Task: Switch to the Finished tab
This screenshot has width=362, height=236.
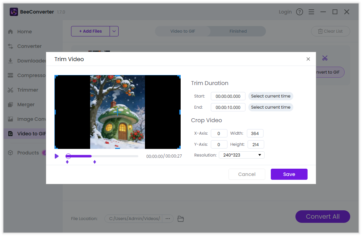Action: click(238, 31)
